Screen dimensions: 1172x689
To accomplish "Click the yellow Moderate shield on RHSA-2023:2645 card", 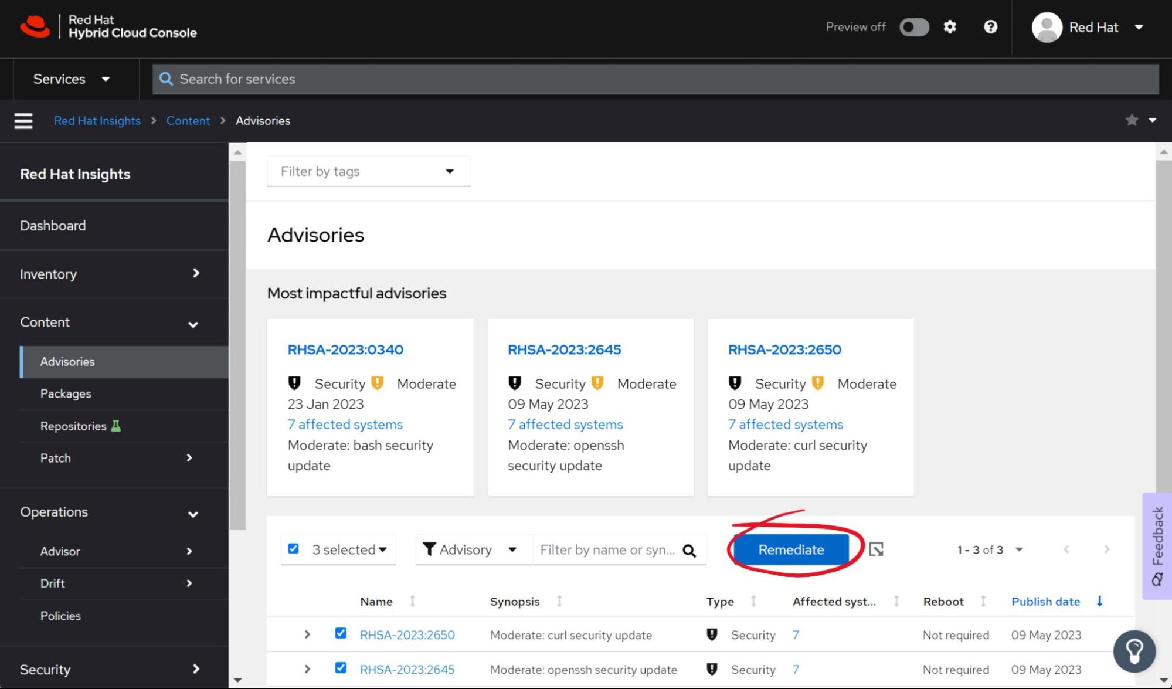I will click(x=597, y=383).
